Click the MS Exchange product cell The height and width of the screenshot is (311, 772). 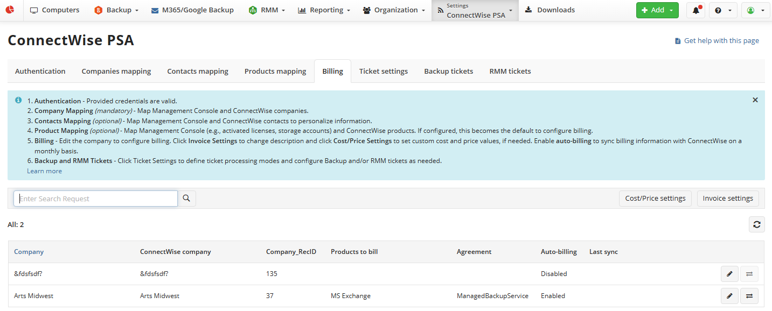(351, 296)
